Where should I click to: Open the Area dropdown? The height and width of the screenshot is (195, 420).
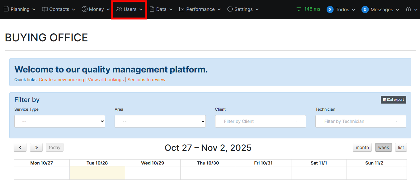160,121
